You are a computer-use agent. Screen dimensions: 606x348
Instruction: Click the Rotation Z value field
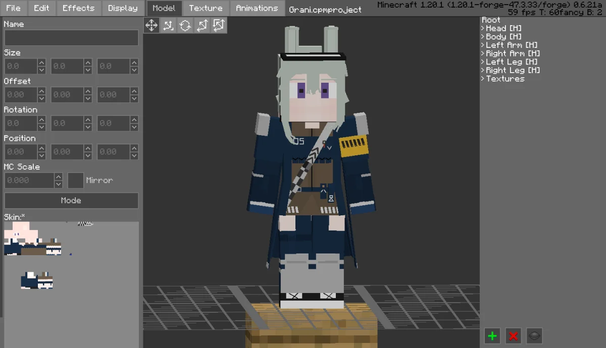coord(114,123)
